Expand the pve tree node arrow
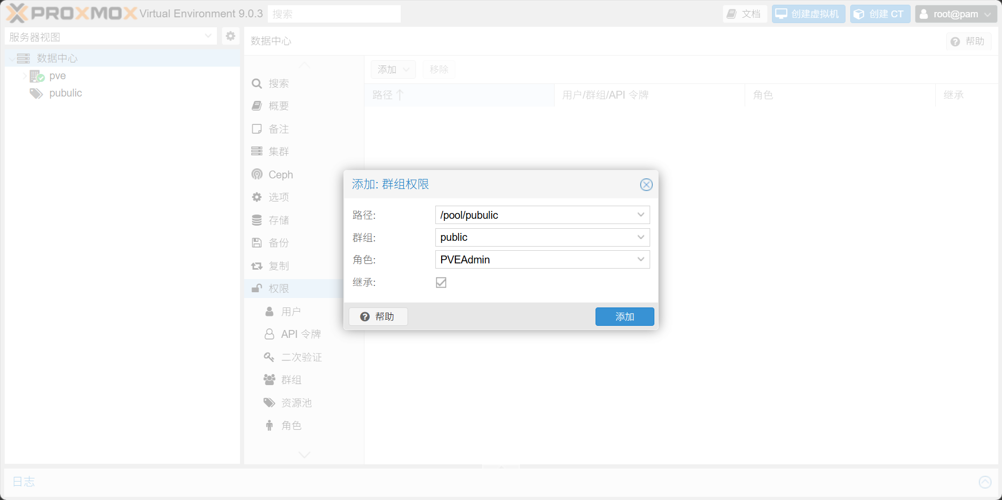This screenshot has width=1002, height=500. point(24,76)
